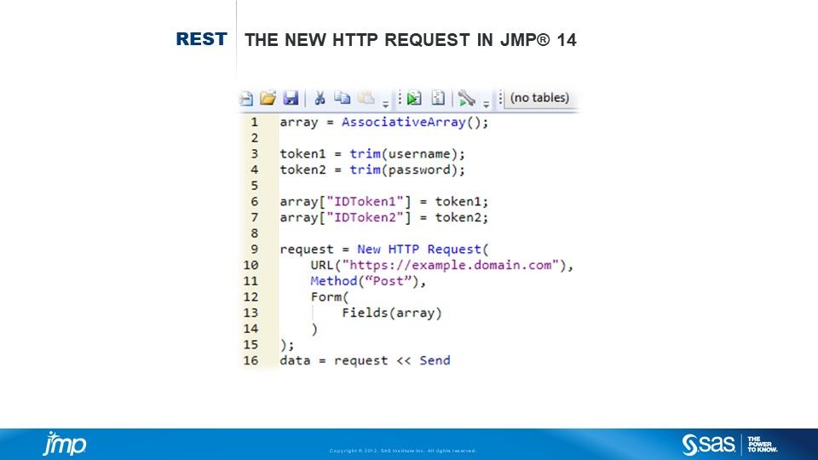Expand the toolbar overflow arrow after Paste
The height and width of the screenshot is (460, 818).
(x=385, y=104)
